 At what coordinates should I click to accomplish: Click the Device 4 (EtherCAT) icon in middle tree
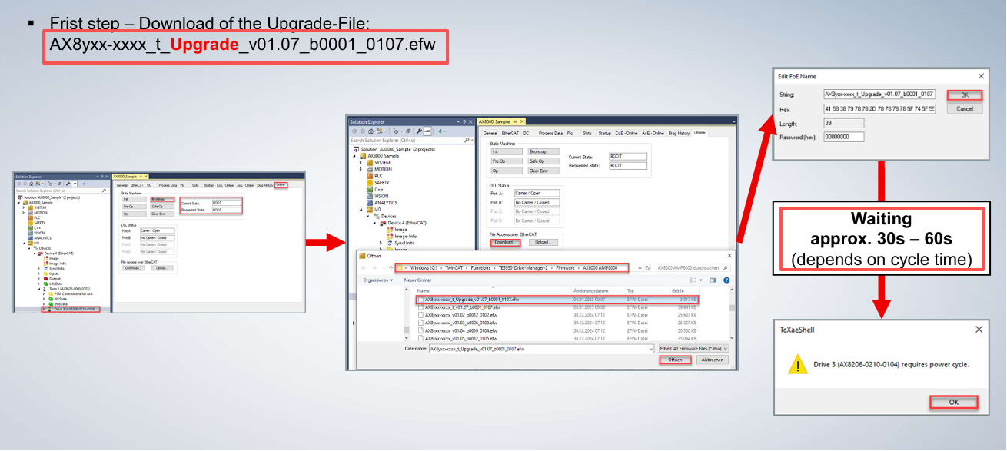(384, 222)
